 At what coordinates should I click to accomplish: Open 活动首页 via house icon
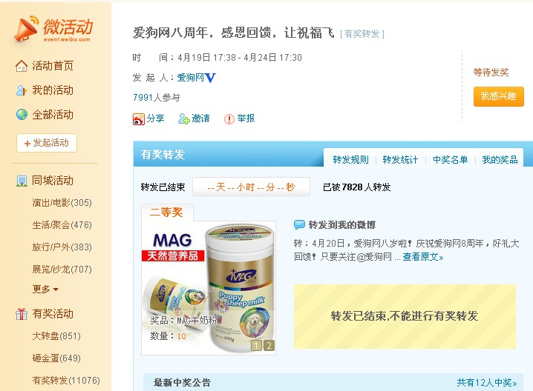tap(22, 66)
